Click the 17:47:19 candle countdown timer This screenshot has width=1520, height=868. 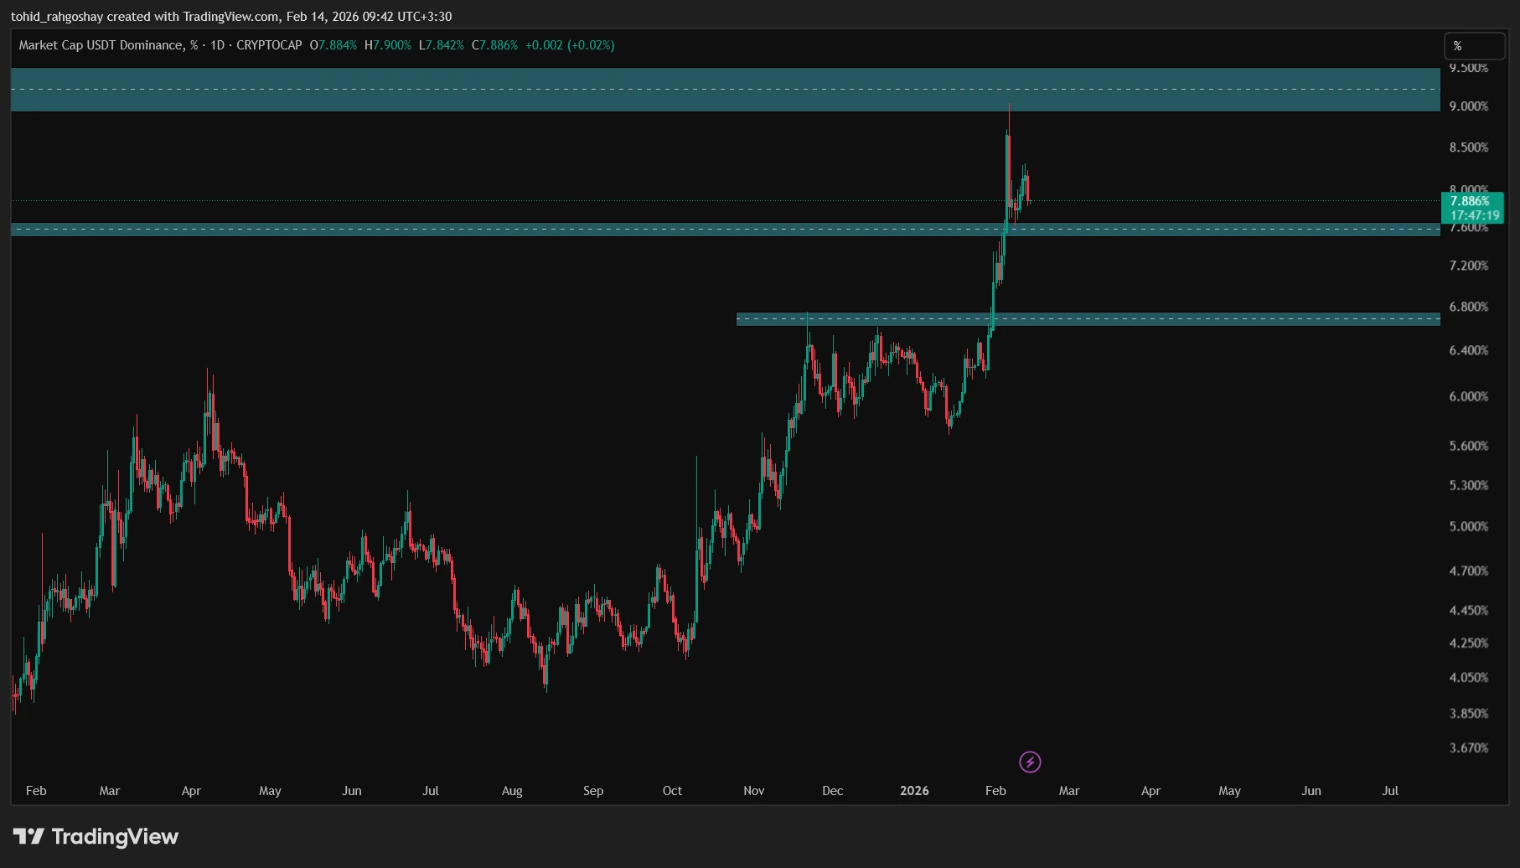point(1476,215)
